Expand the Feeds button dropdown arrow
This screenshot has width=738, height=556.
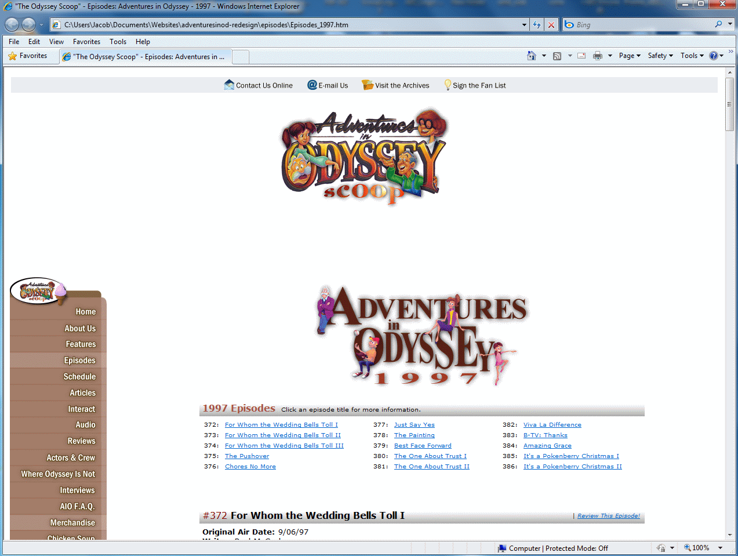point(570,56)
